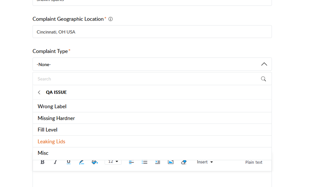
Task: Click the insert image icon
Action: coord(171,162)
